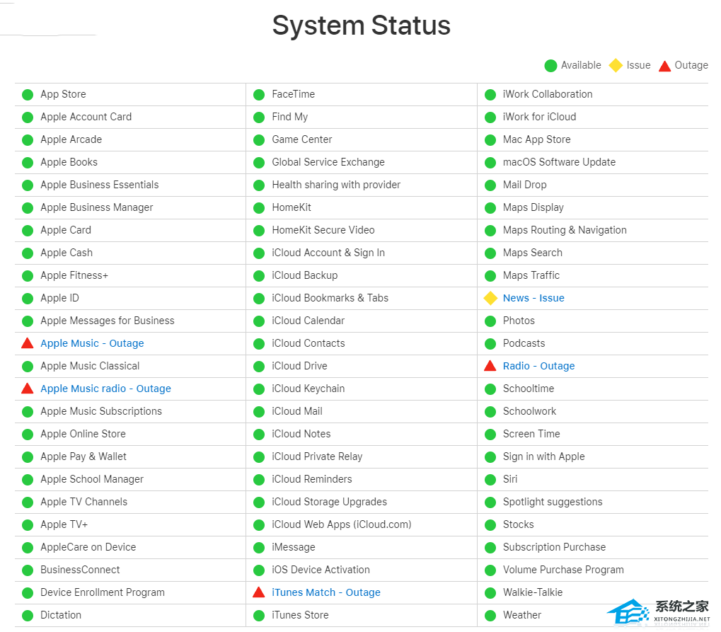Click the red triangle next to iTunes Match
This screenshot has height=632, width=721.
pyautogui.click(x=259, y=592)
